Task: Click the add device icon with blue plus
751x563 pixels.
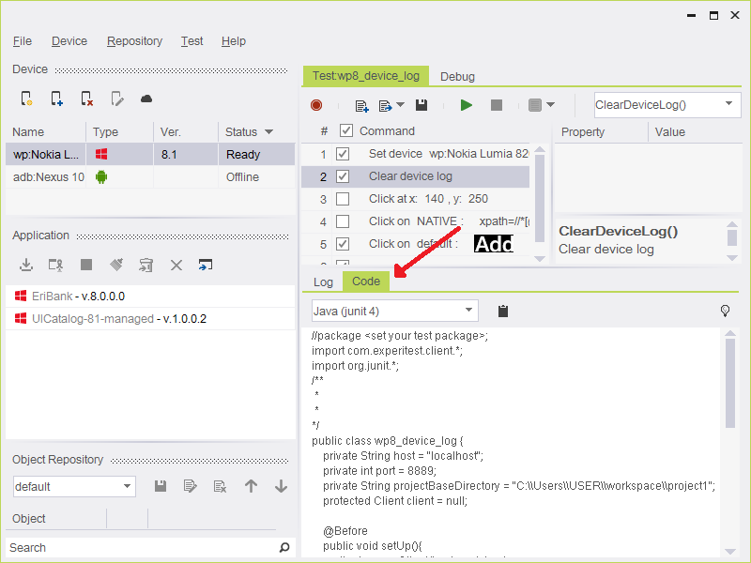Action: (56, 99)
